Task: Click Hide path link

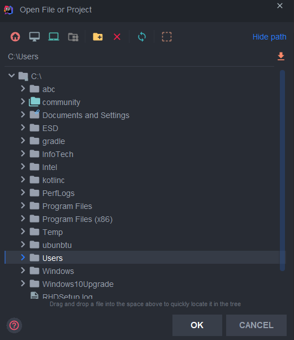Action: coord(269,37)
